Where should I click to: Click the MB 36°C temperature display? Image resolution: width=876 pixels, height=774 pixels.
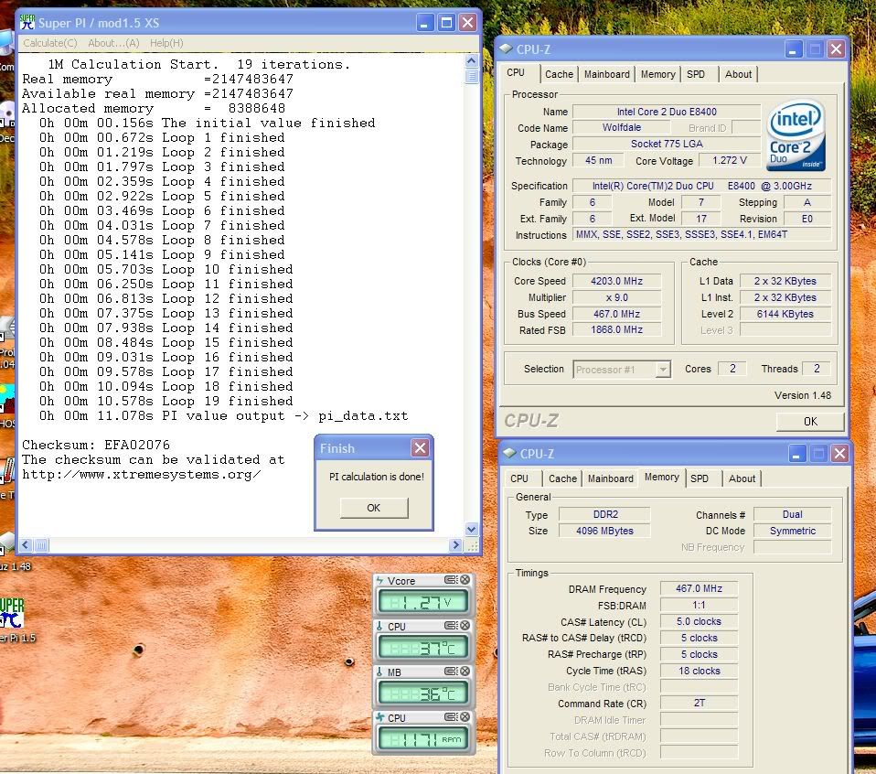pos(423,693)
